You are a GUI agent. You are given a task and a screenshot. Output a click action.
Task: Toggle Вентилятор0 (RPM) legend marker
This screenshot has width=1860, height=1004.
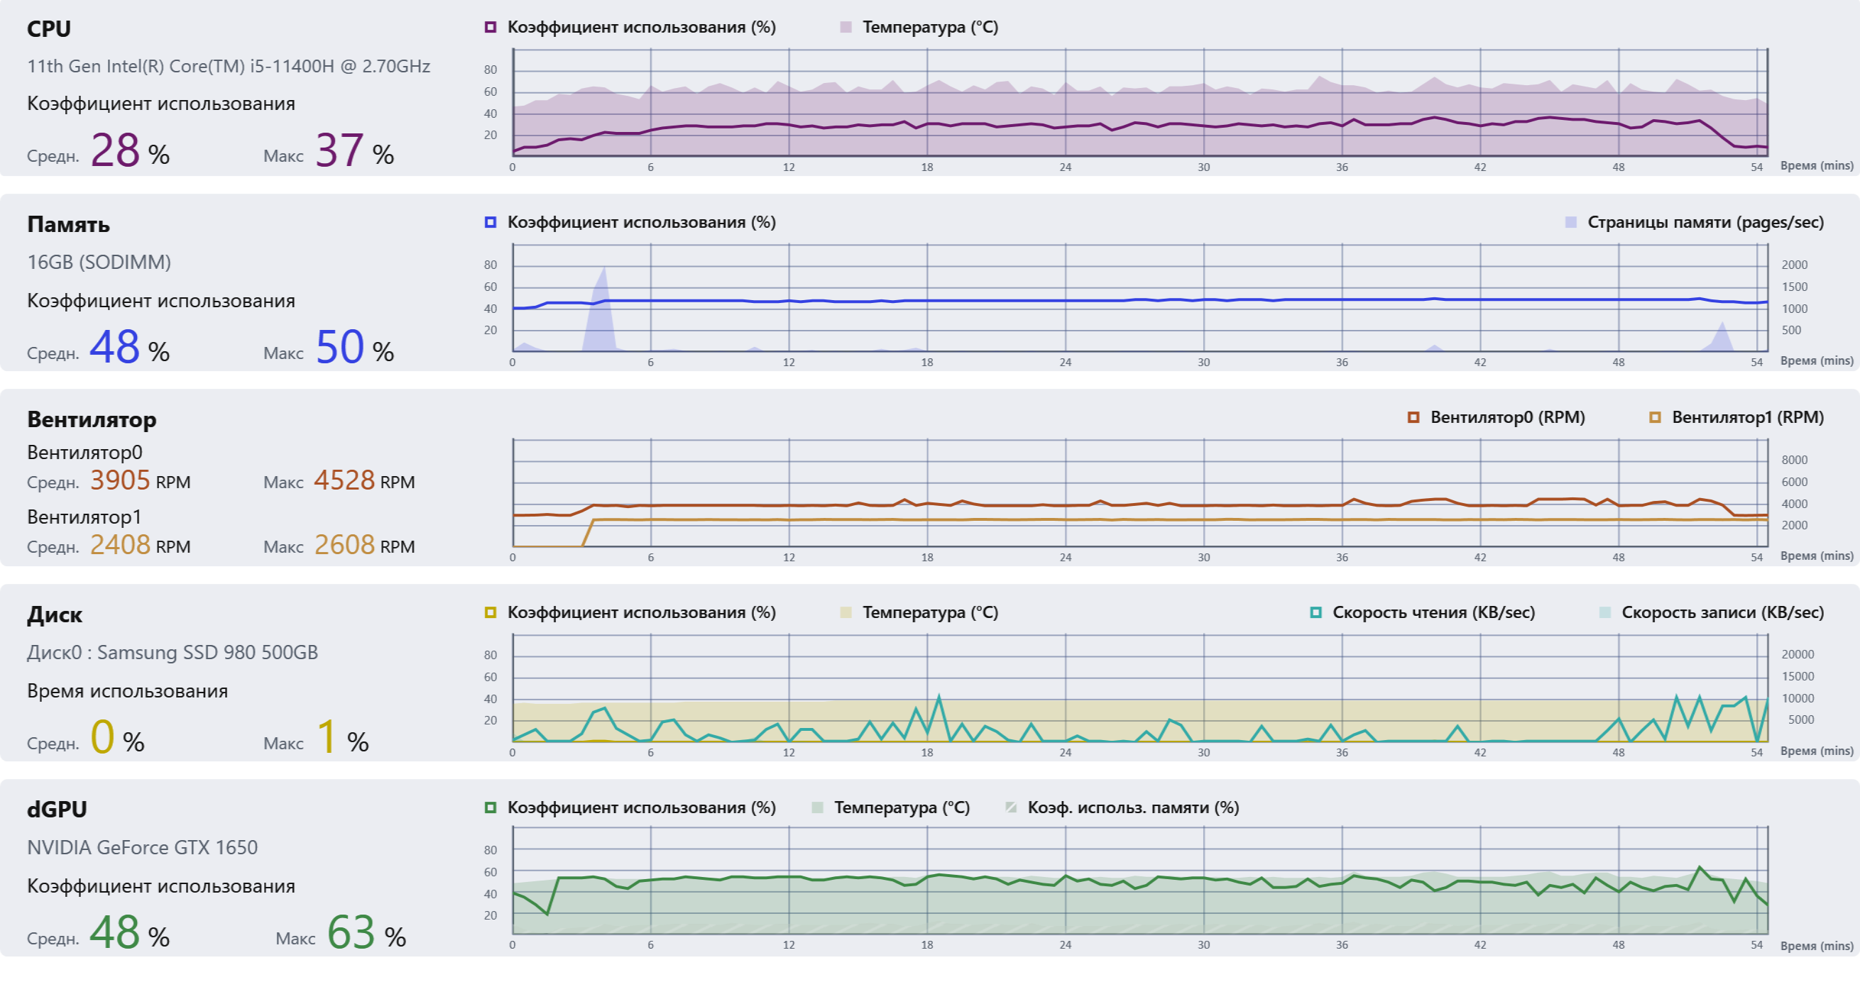click(x=1413, y=417)
